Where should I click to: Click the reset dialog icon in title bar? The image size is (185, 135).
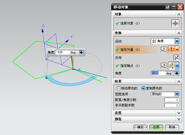click(x=168, y=7)
